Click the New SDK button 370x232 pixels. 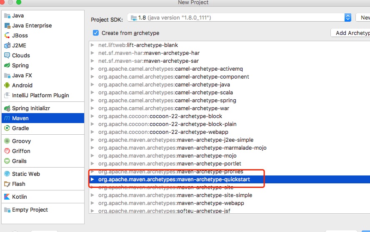click(x=363, y=17)
